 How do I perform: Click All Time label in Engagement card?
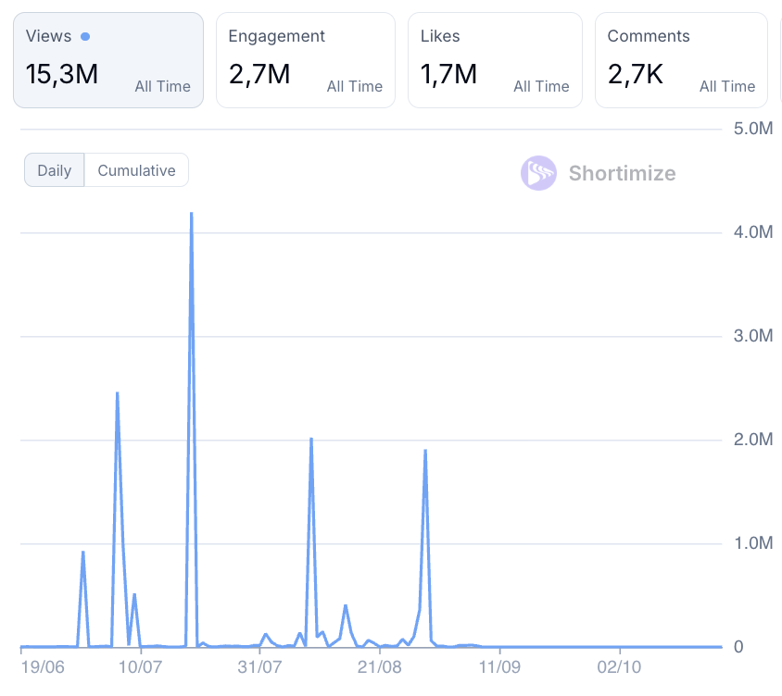pos(354,86)
